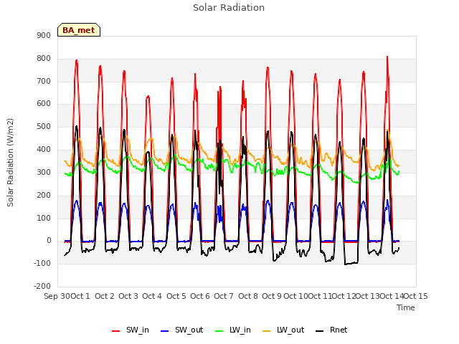Click the Solar Radiation chart title
The image size is (459, 344).
coord(229,8)
